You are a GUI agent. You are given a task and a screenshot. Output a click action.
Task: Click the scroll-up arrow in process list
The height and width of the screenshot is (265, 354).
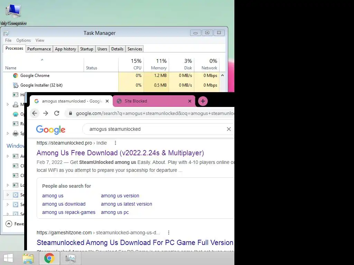click(x=222, y=76)
